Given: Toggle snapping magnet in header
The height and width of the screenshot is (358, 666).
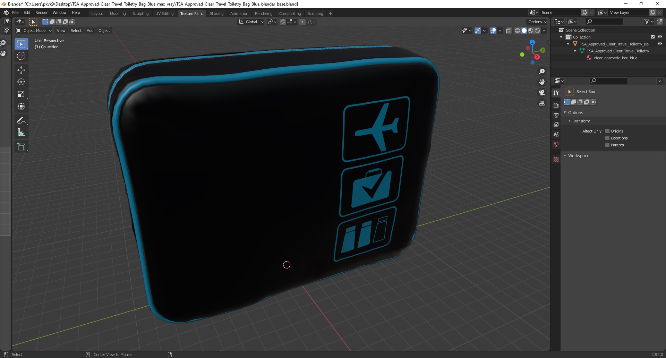Looking at the screenshot, I should [282, 22].
